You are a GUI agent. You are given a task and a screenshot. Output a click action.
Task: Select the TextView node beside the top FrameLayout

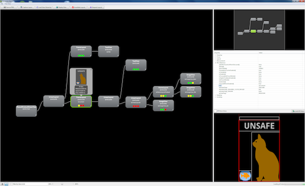(109, 51)
